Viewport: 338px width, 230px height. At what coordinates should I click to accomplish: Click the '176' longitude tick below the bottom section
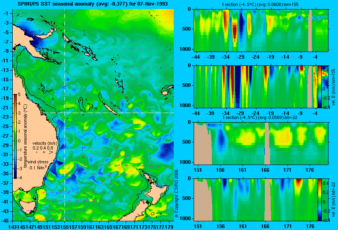tap(310, 226)
